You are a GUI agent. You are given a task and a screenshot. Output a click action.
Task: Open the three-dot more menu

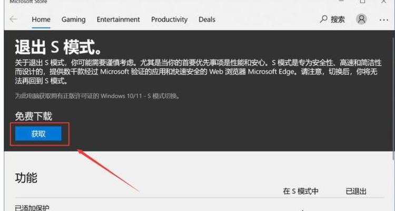click(x=383, y=20)
